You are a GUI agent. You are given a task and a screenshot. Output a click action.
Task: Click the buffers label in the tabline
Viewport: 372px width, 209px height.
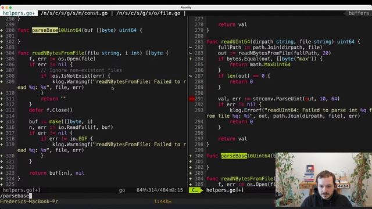click(x=359, y=13)
